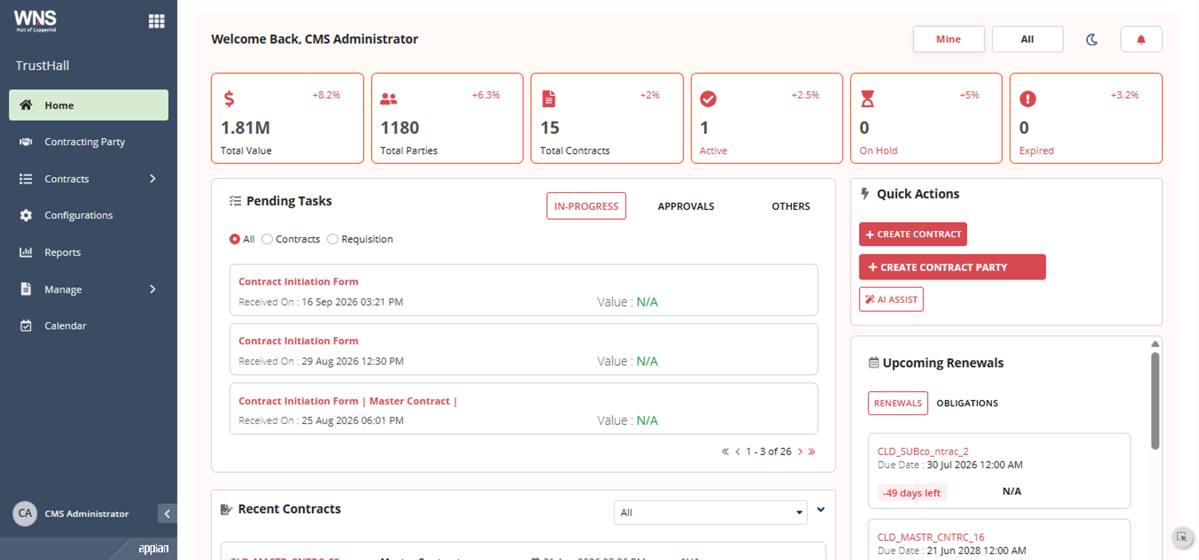Click the Contracts list icon

coord(26,178)
